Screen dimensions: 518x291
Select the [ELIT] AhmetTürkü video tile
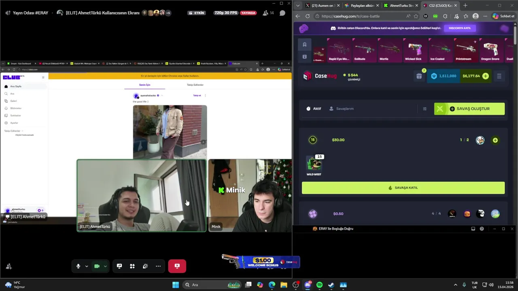tap(142, 196)
